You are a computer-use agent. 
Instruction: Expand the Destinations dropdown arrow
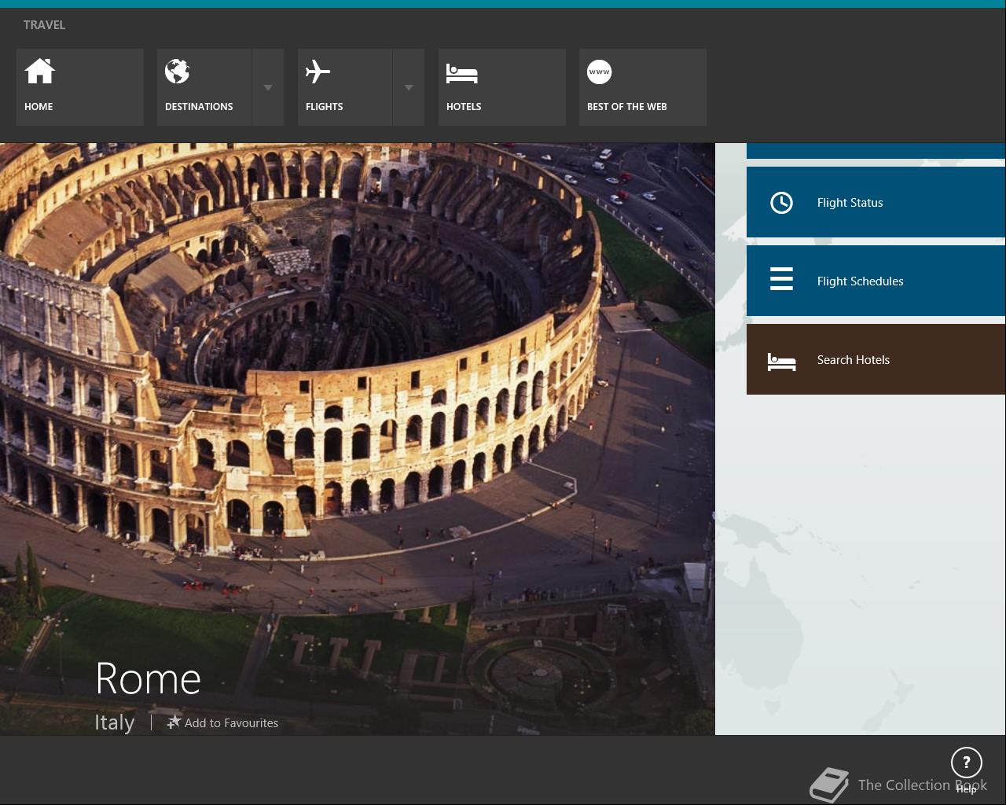[x=268, y=87]
